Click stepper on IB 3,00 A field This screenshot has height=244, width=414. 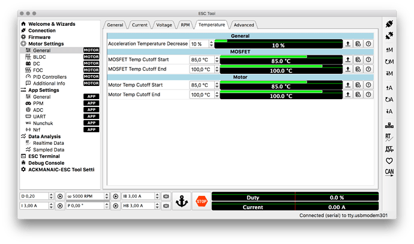[157, 197]
